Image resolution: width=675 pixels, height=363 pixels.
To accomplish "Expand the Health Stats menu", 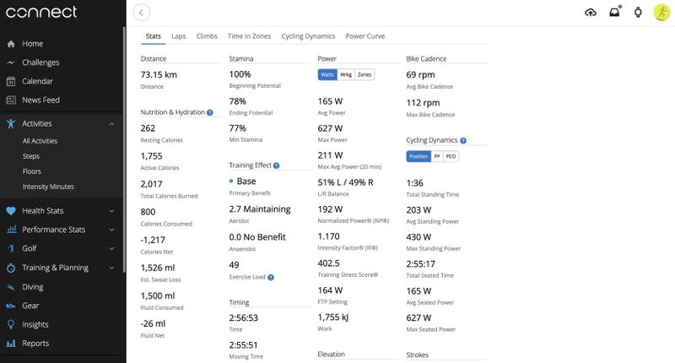I will 111,211.
